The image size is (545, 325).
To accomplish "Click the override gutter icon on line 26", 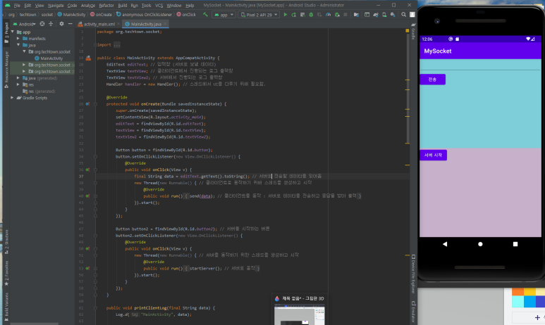I will coord(87,103).
